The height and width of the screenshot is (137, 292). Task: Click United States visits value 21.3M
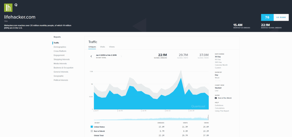[x=184, y=127]
